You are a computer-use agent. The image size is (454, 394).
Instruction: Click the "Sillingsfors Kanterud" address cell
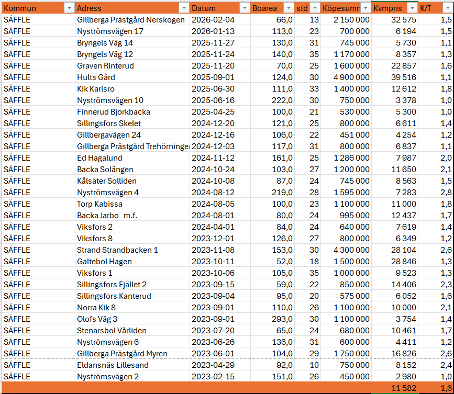pyautogui.click(x=132, y=296)
